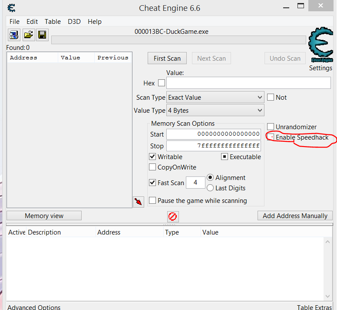Click the Settings label under logo
This screenshot has width=337, height=310.
[320, 68]
